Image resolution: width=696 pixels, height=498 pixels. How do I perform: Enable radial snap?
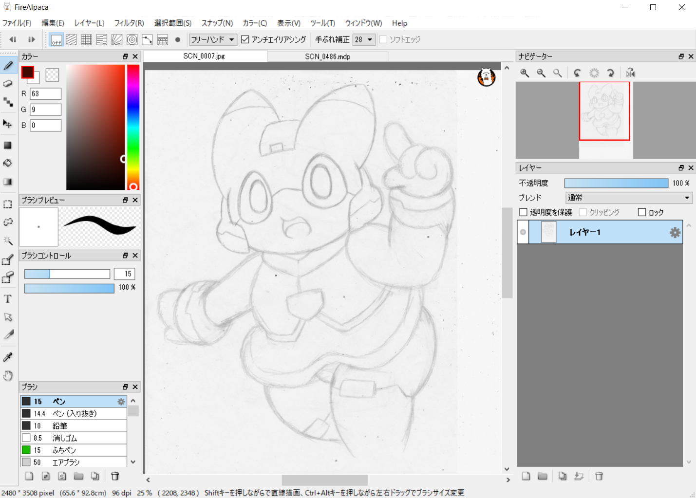pos(116,39)
